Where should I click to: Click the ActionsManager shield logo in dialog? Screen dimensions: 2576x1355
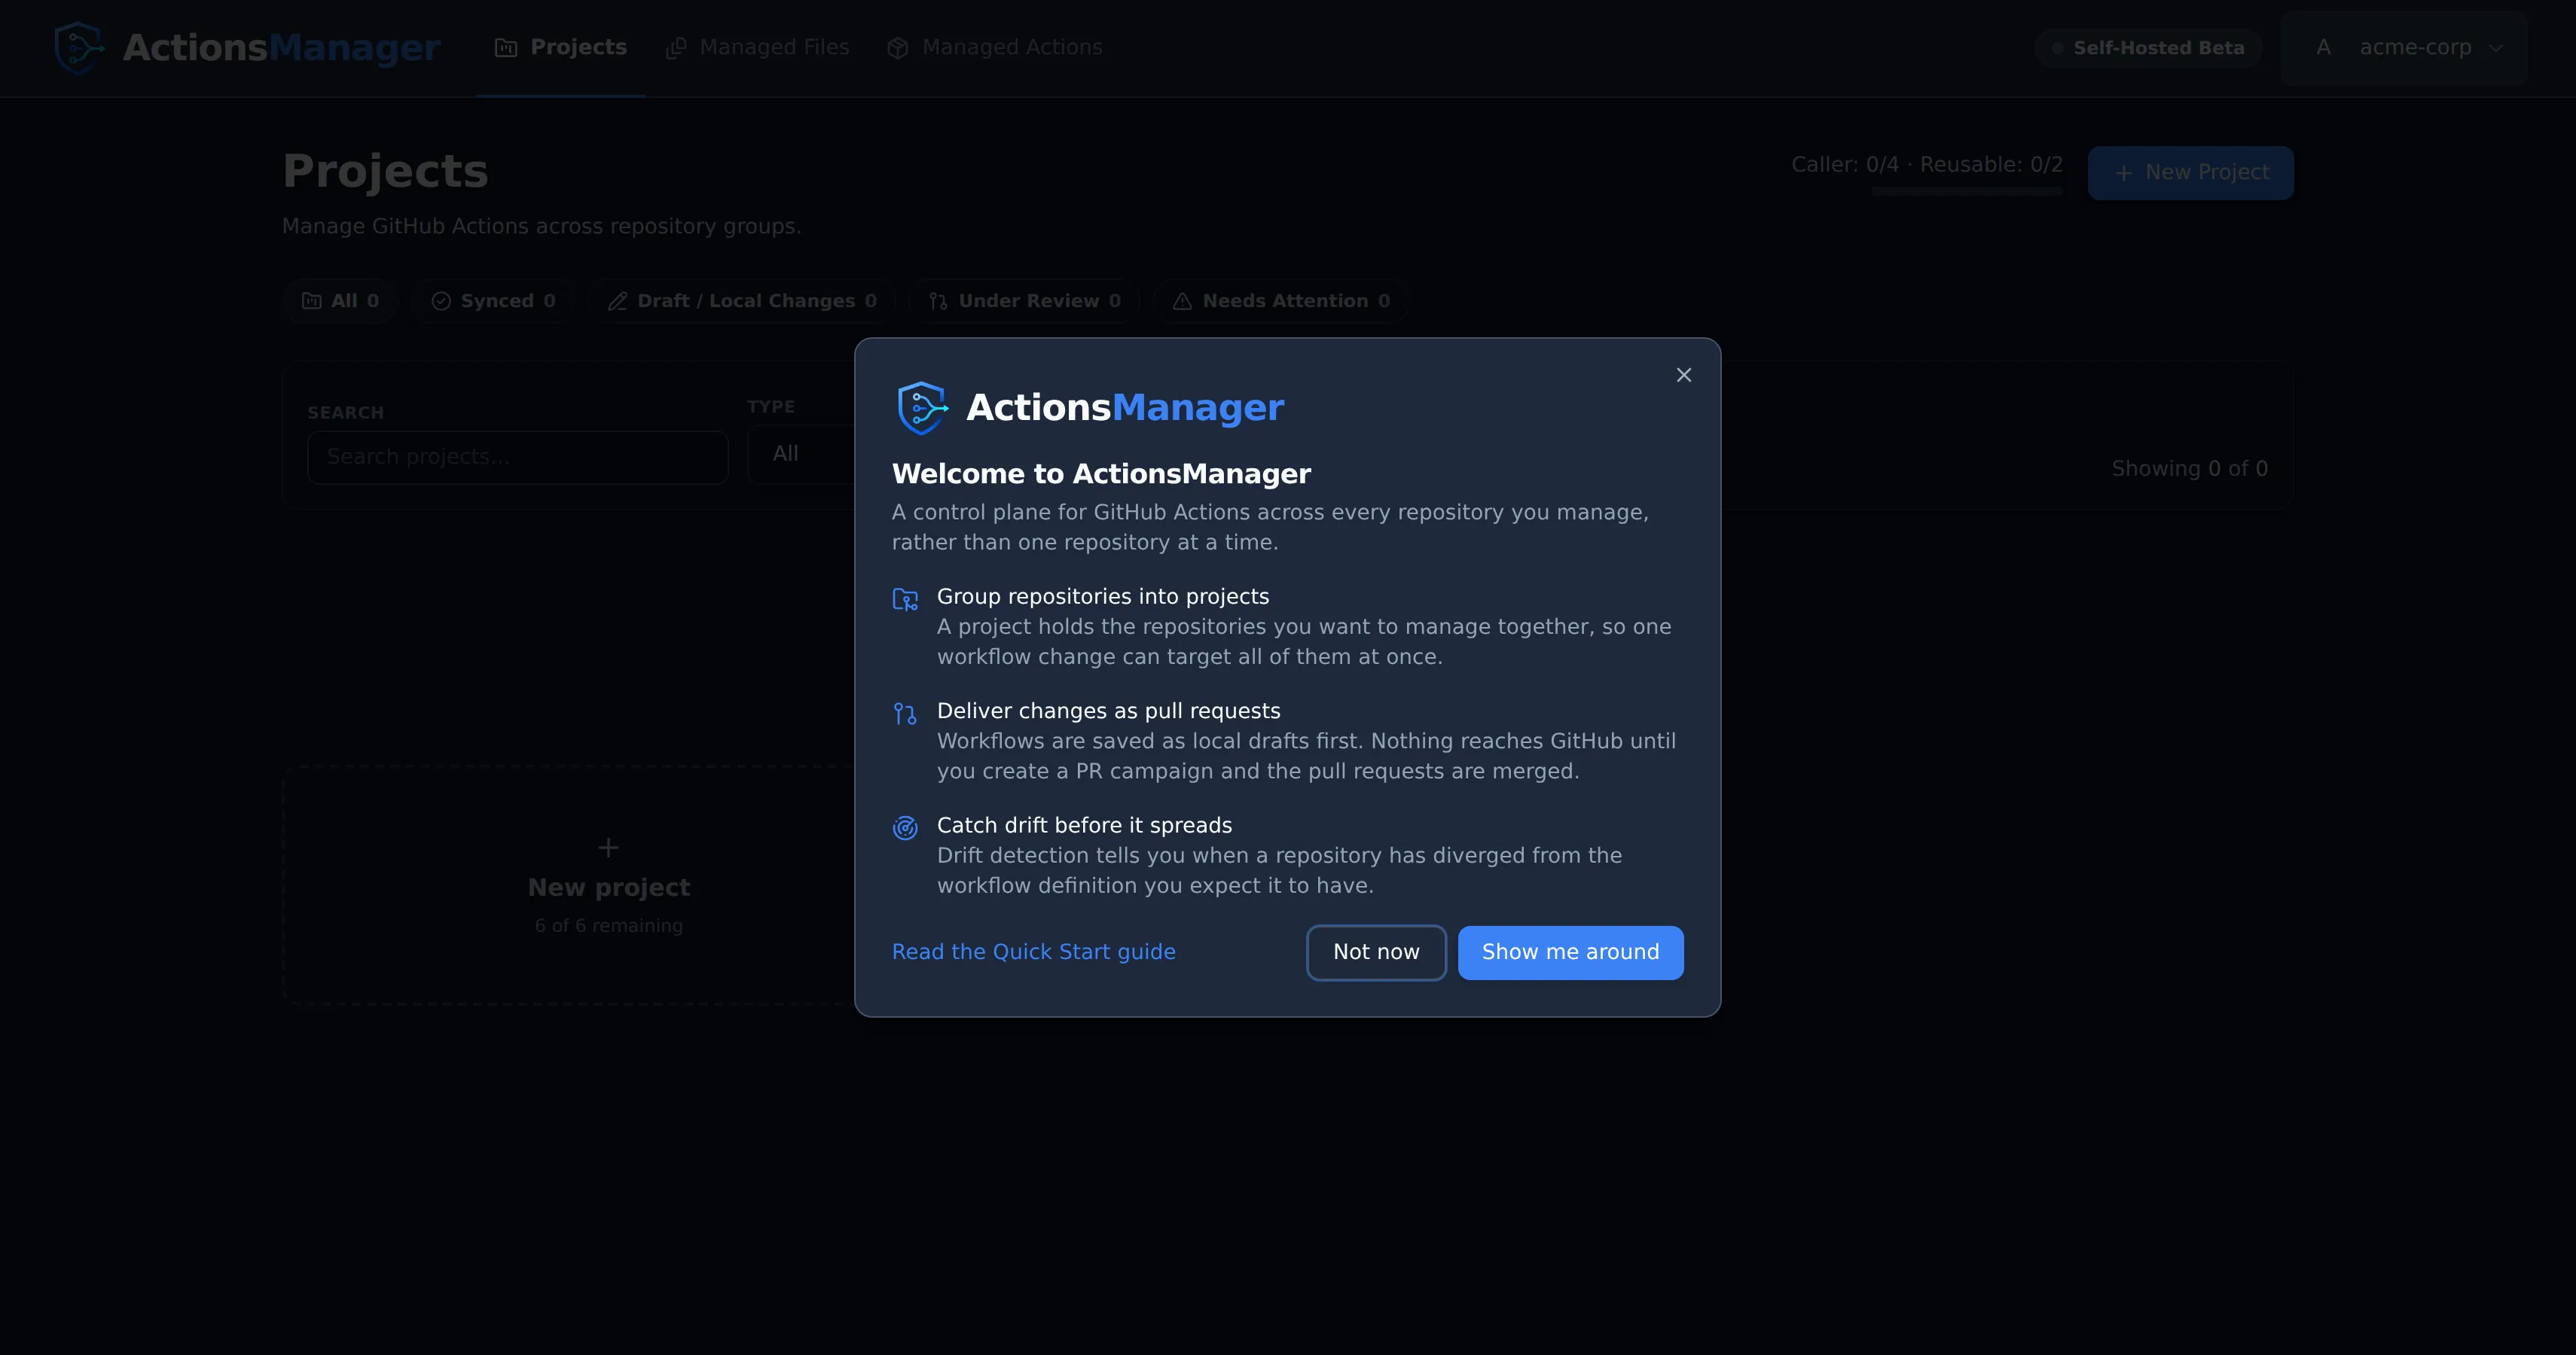(921, 408)
